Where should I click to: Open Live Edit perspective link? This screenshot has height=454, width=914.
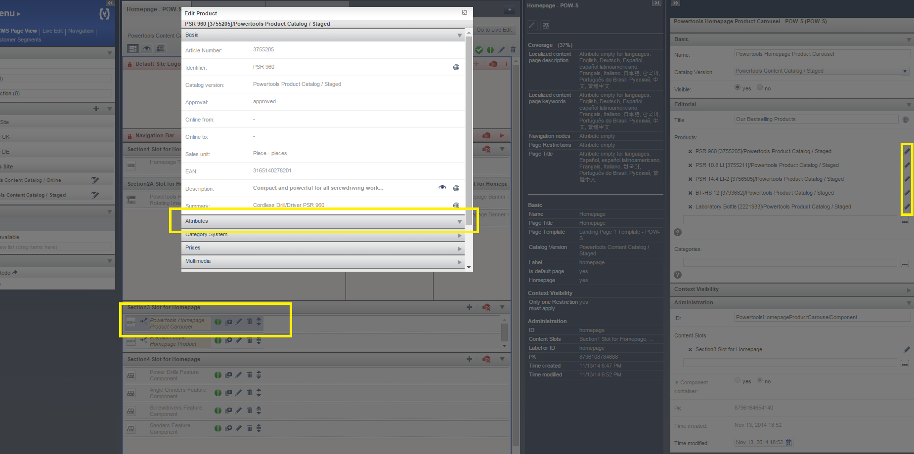52,31
